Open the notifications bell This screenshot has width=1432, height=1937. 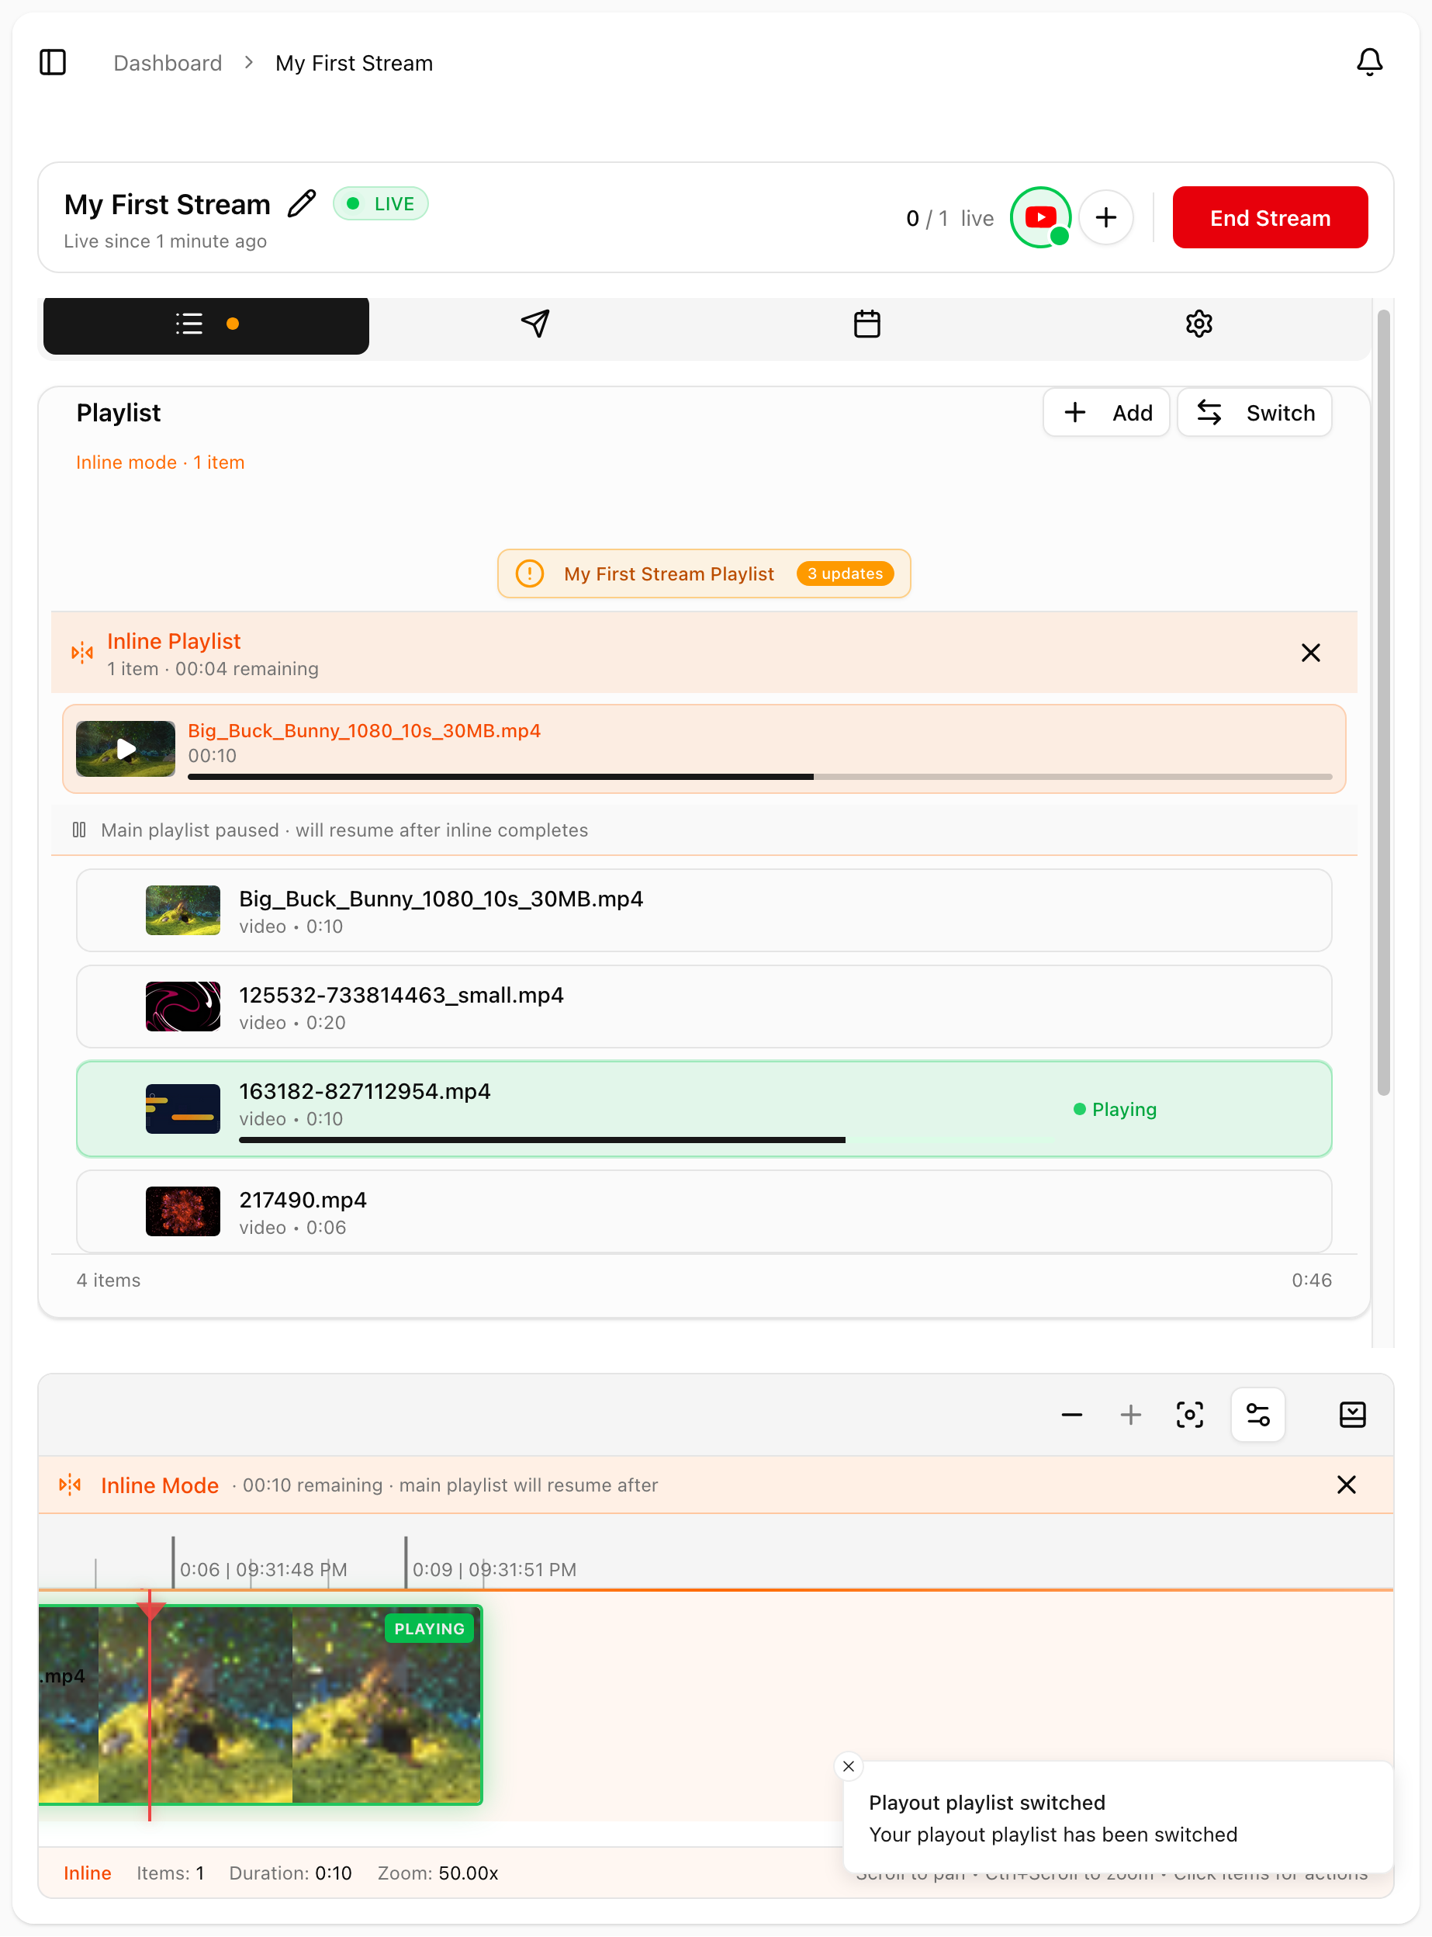pos(1368,62)
